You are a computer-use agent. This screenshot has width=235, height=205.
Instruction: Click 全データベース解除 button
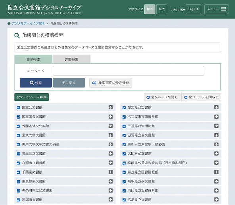tap(32, 97)
